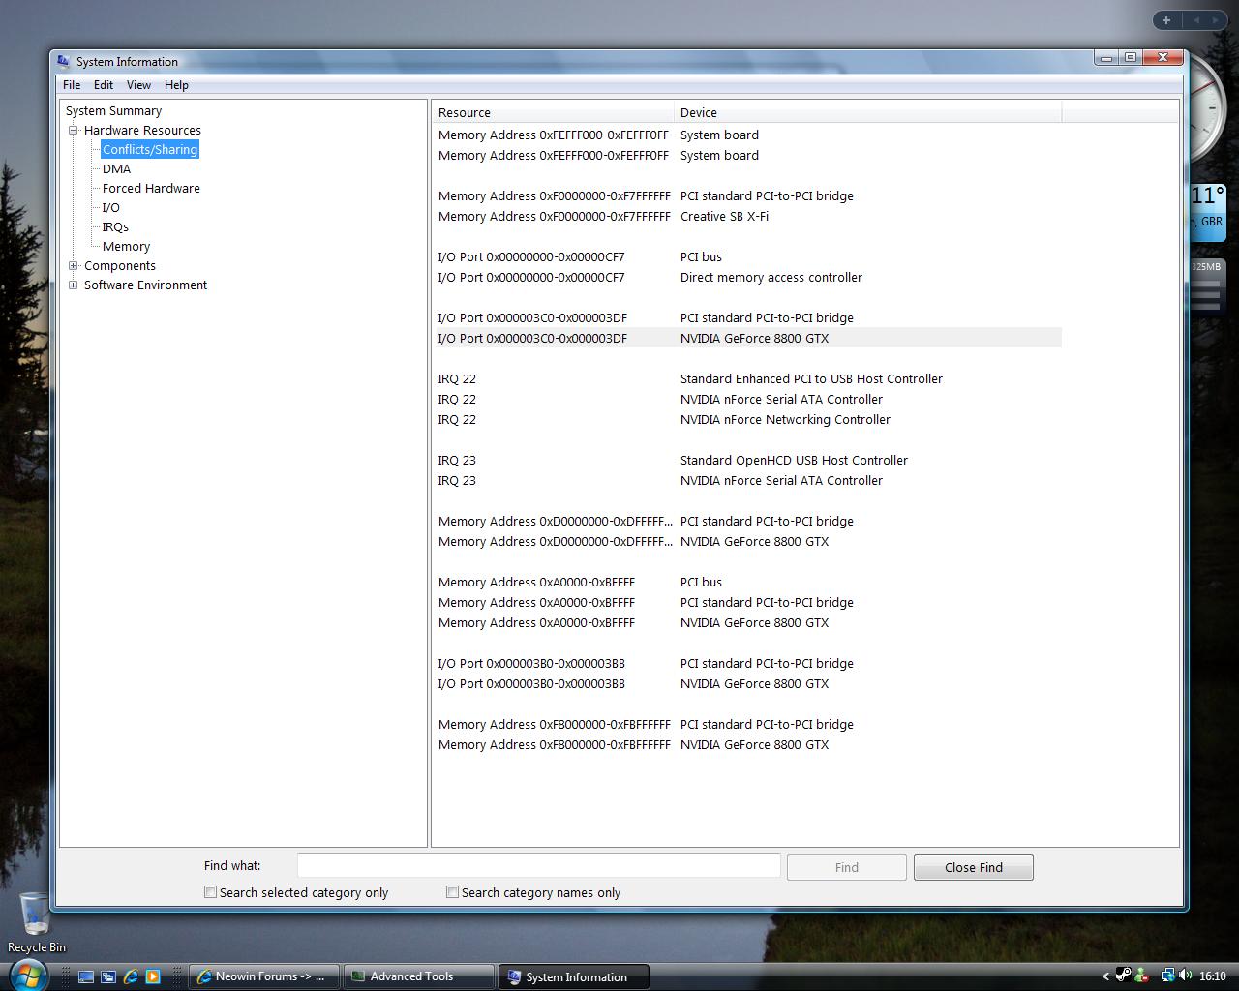Image resolution: width=1239 pixels, height=991 pixels.
Task: Select IRQs in the Hardware Resources tree
Action: 115,226
